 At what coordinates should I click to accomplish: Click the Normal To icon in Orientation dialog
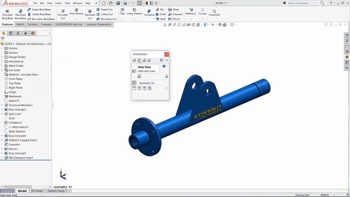coord(166,77)
